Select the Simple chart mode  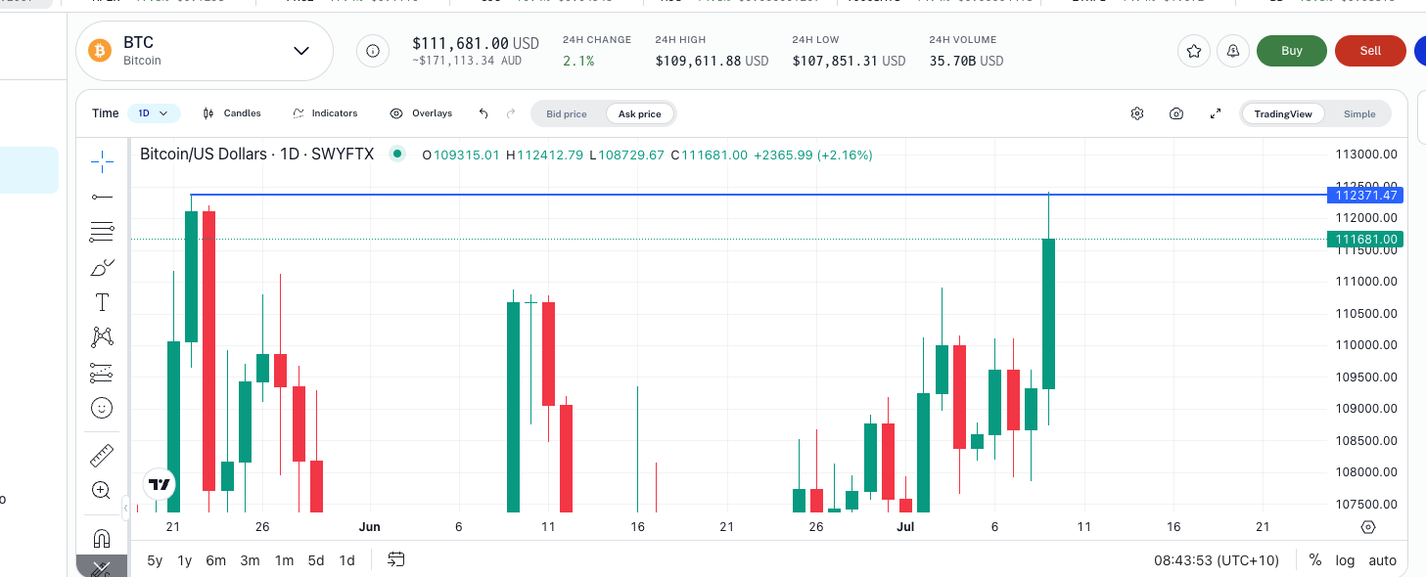point(1359,114)
